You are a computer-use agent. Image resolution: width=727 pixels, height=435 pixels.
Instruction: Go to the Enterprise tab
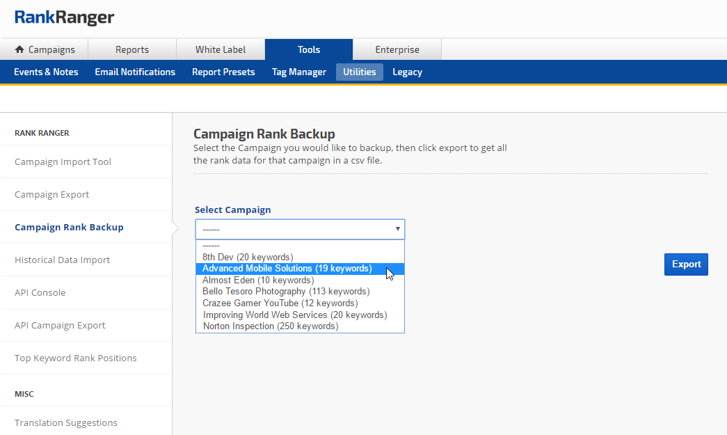point(397,49)
